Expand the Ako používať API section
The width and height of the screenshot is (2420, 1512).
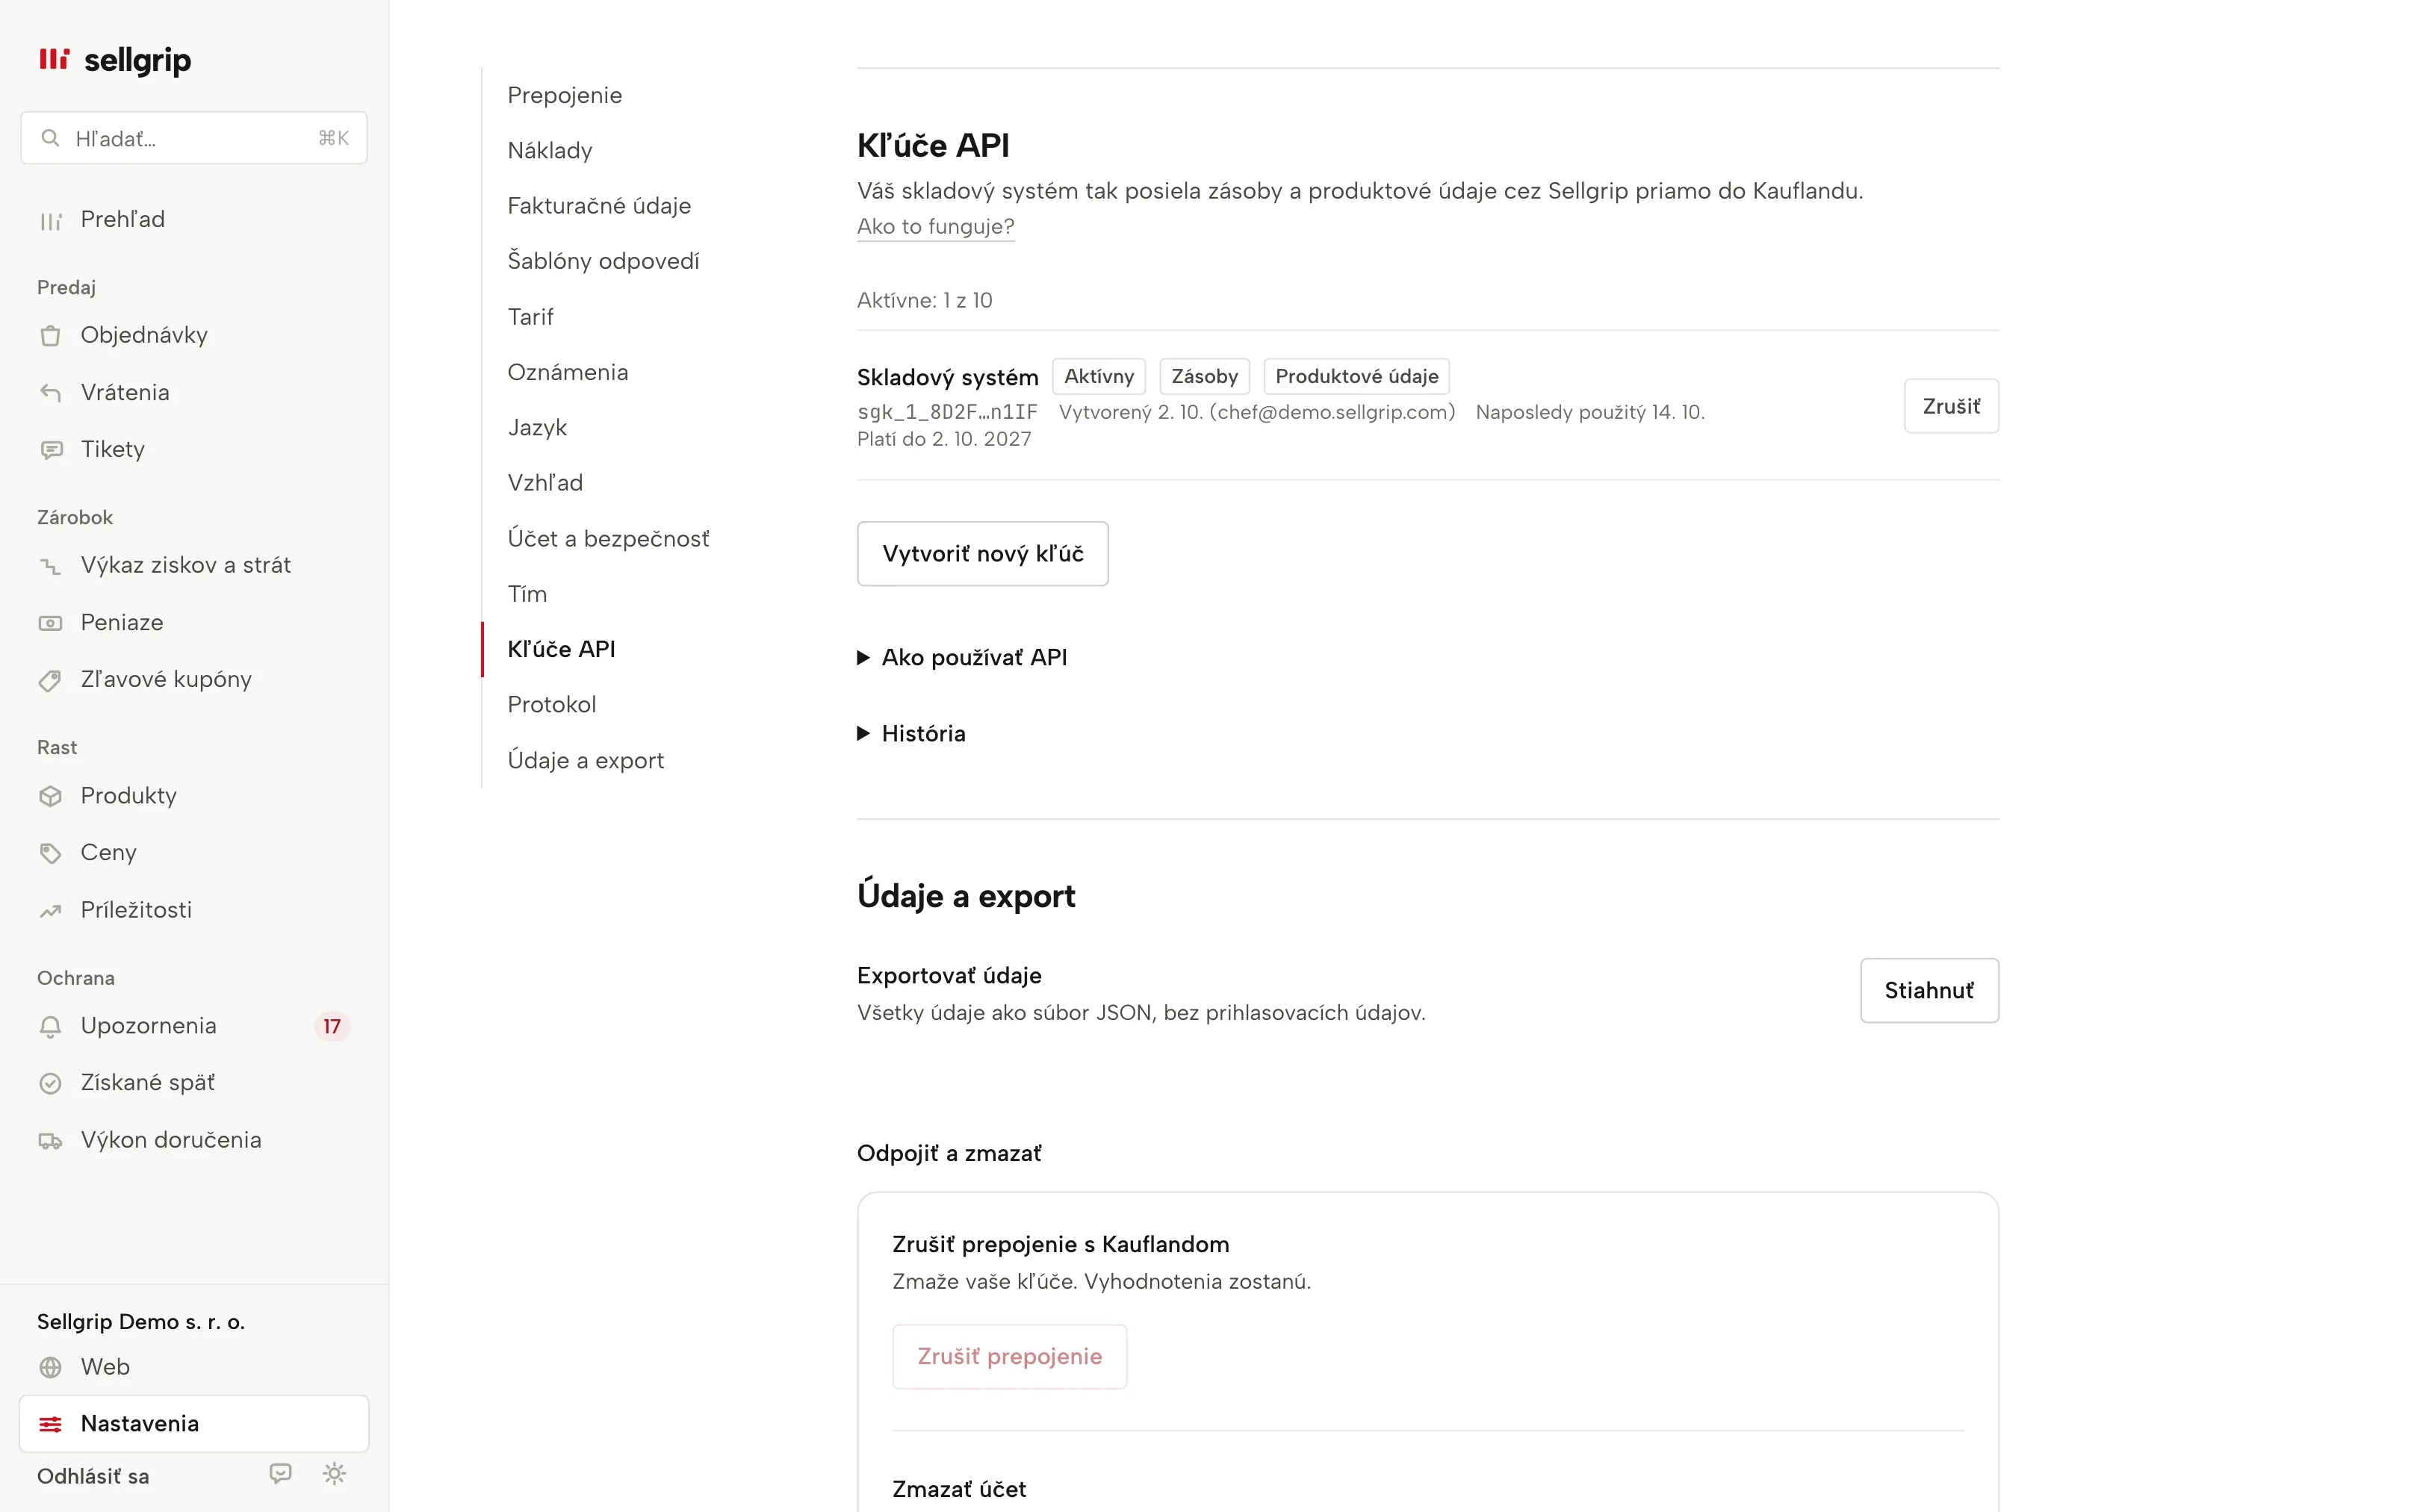tap(962, 657)
